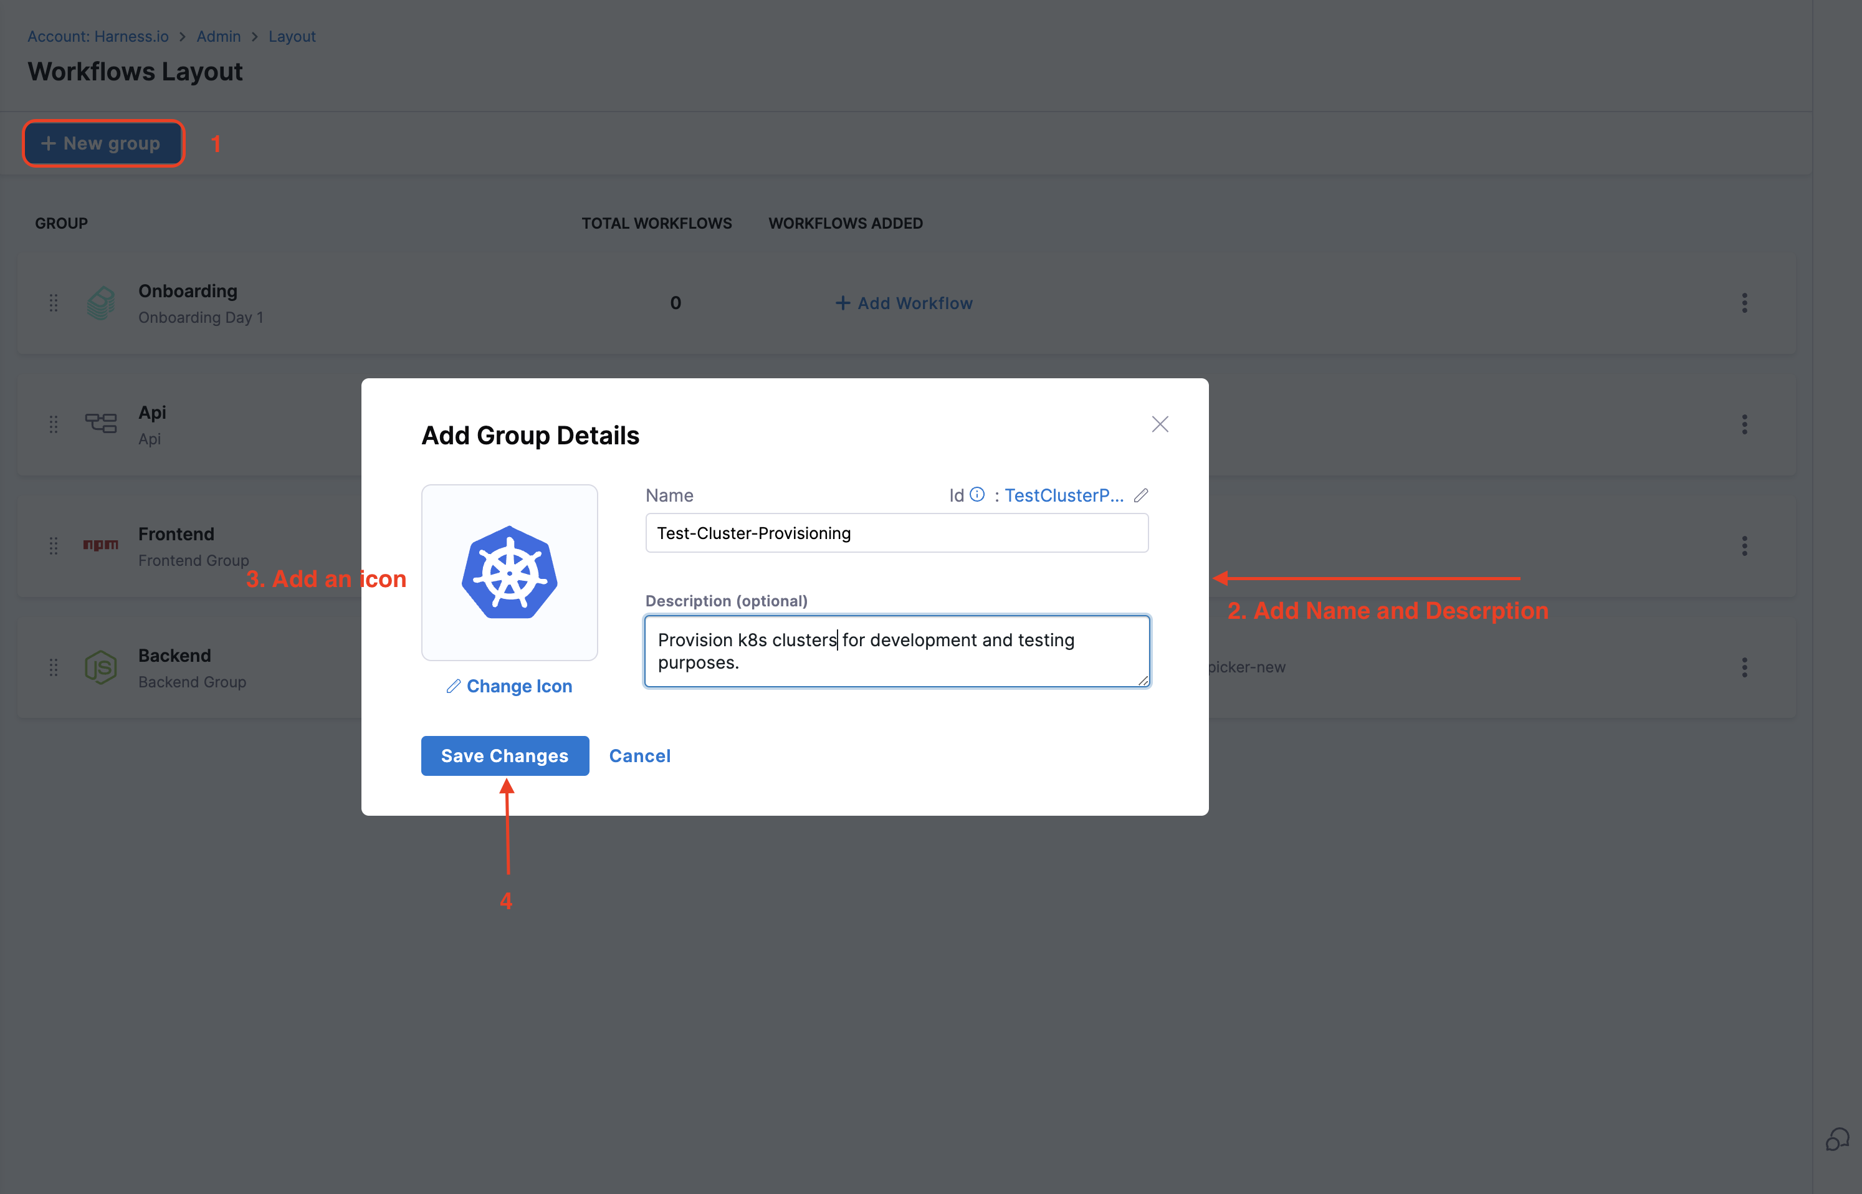Open the Onboarding group's three-dot menu

point(1744,303)
